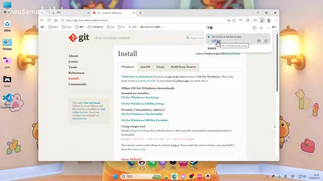This screenshot has width=323, height=181.
Task: Open the AI bookmarks folder
Action: coord(121,27)
